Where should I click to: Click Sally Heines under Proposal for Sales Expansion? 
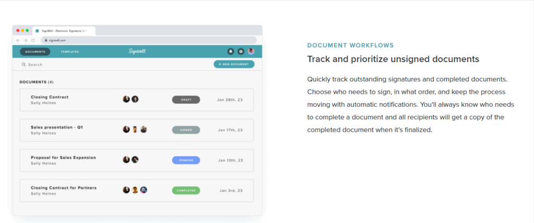43,164
